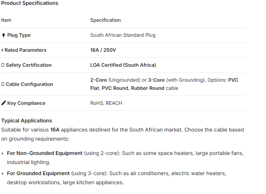Viewport: 266px width, 194px height.
Task: Click the lightning bolt icon beside Rated Parameters
Action: click(x=2, y=50)
